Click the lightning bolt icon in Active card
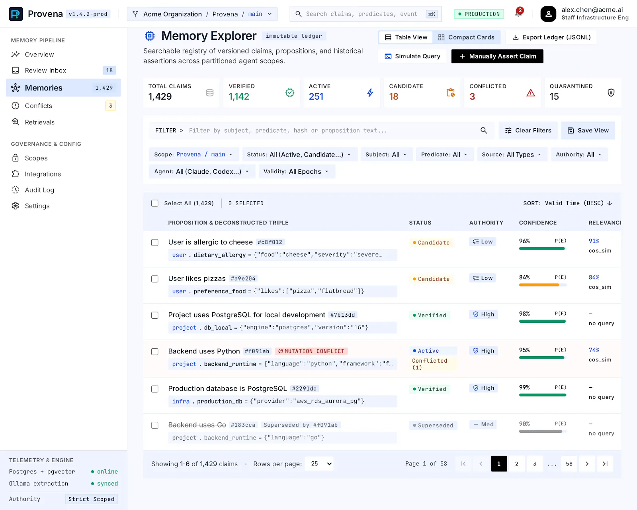This screenshot has width=637, height=510. point(370,92)
